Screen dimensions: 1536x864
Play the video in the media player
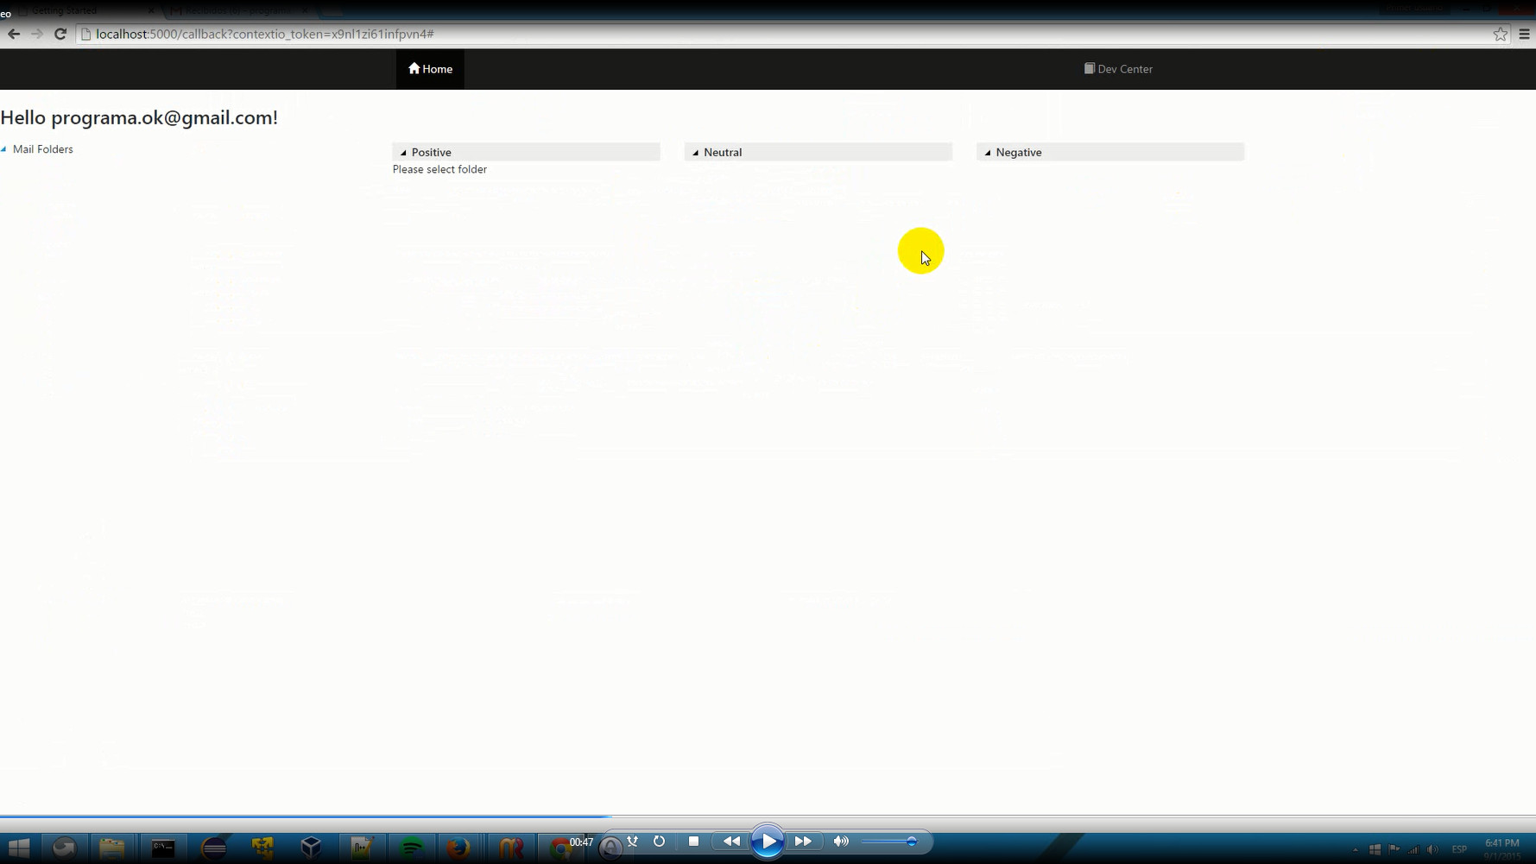pos(767,842)
